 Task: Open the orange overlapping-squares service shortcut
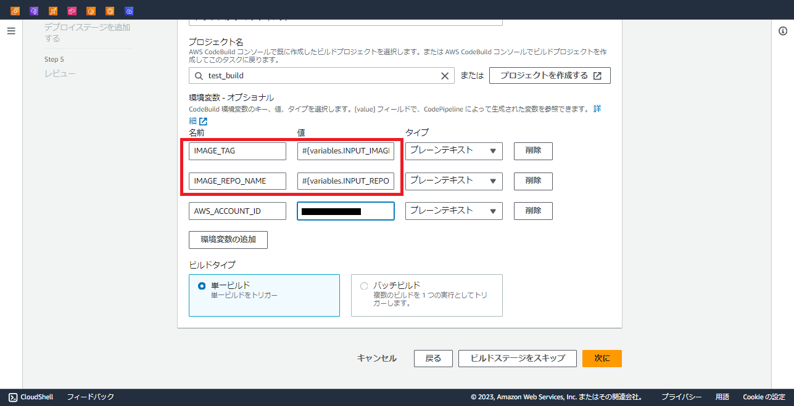(15, 11)
